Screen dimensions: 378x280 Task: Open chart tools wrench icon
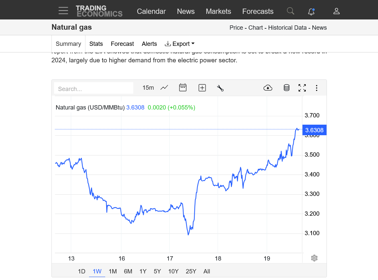pos(220,88)
